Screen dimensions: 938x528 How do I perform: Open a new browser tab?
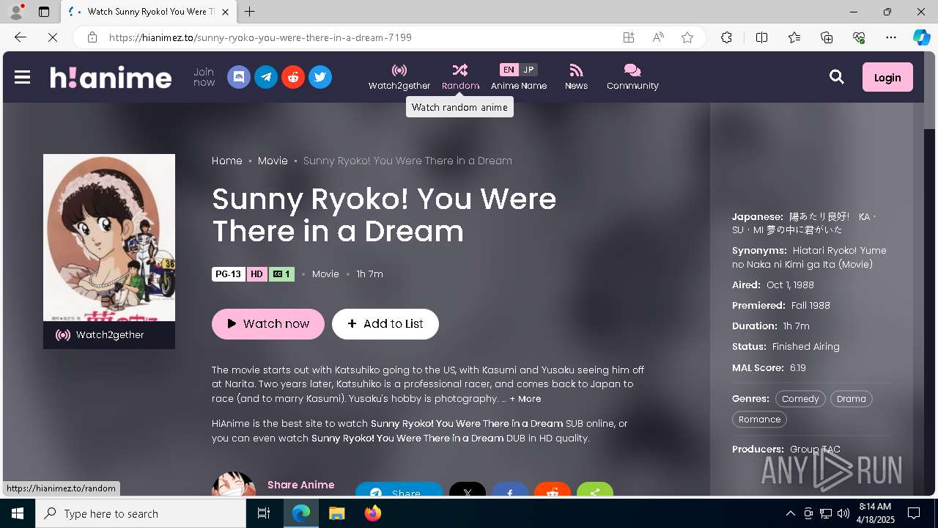pos(250,12)
